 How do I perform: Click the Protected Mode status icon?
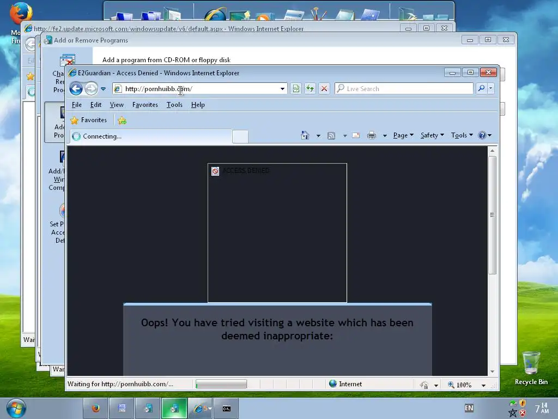[x=424, y=385]
